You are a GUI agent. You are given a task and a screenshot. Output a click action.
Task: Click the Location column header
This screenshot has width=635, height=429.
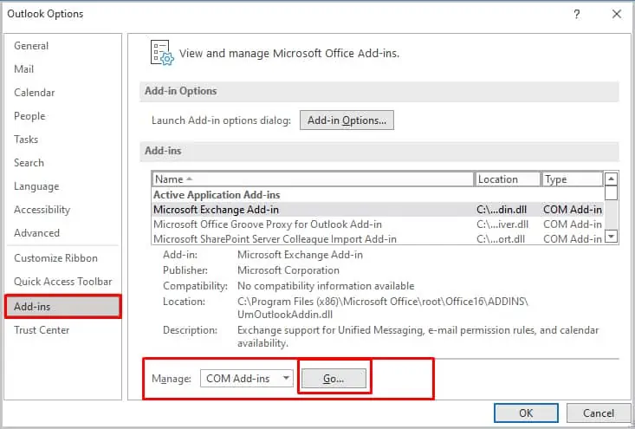tap(507, 179)
